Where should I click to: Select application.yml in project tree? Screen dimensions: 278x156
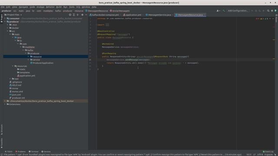point(26,75)
